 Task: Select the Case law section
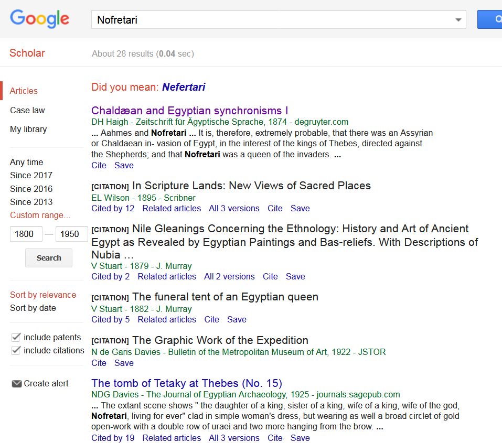[x=27, y=111]
